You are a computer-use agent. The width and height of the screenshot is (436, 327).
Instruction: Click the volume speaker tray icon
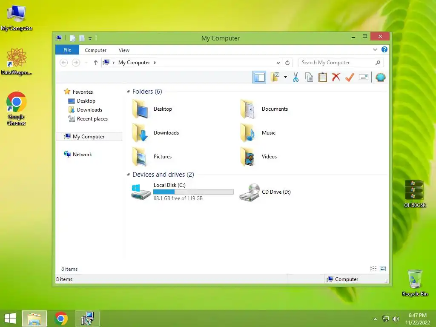[x=396, y=319]
